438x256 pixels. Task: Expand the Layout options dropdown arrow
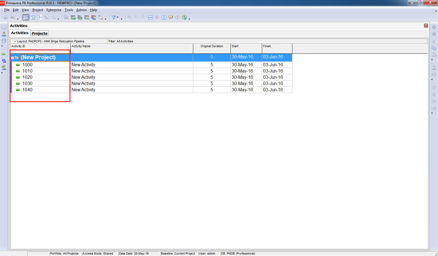[x=15, y=41]
